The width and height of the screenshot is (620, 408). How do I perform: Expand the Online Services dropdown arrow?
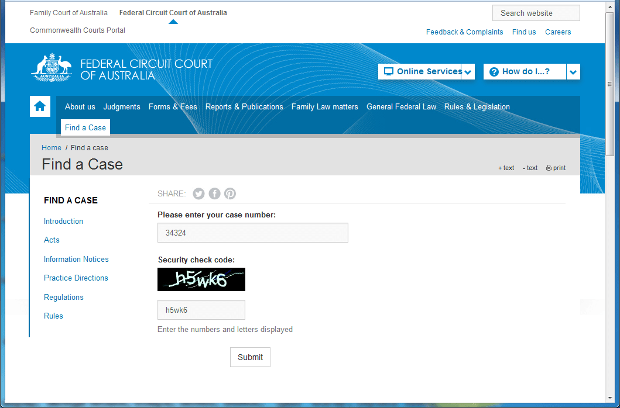(468, 72)
